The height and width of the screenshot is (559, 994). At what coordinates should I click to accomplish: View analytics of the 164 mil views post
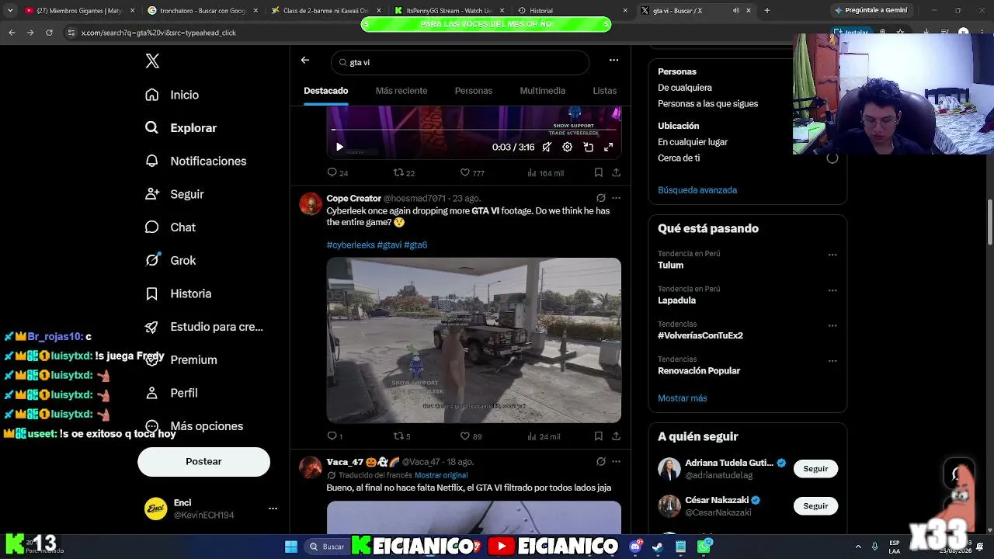tap(545, 172)
